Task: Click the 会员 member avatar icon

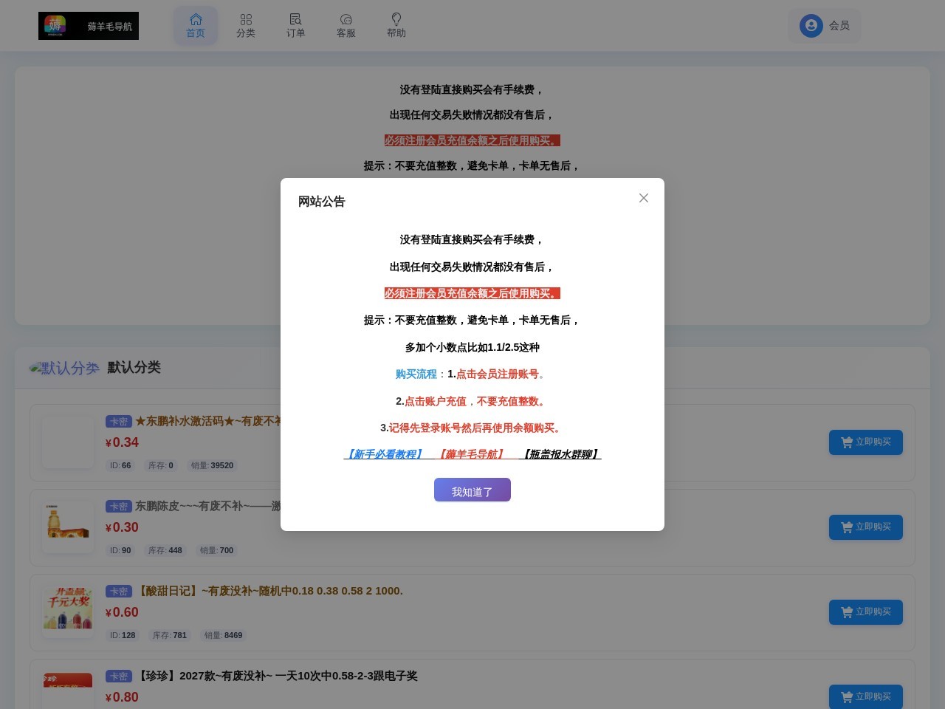Action: point(811,26)
